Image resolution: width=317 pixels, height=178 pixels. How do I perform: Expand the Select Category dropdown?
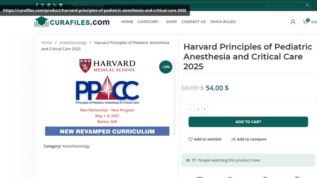[x=283, y=5]
